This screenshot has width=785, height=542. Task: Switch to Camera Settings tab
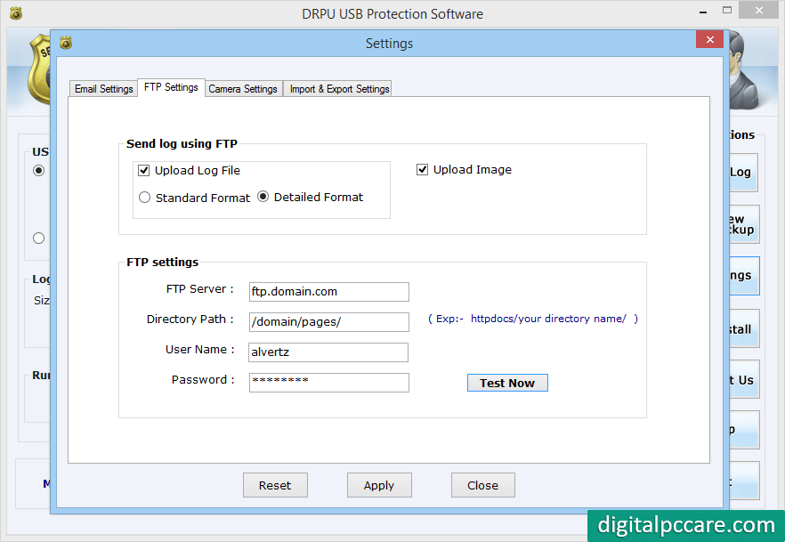click(243, 89)
